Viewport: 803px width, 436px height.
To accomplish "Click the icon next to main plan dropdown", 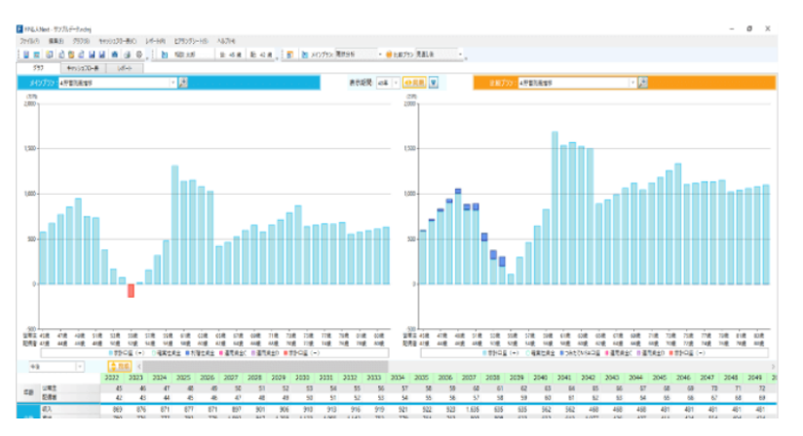I will click(x=183, y=83).
